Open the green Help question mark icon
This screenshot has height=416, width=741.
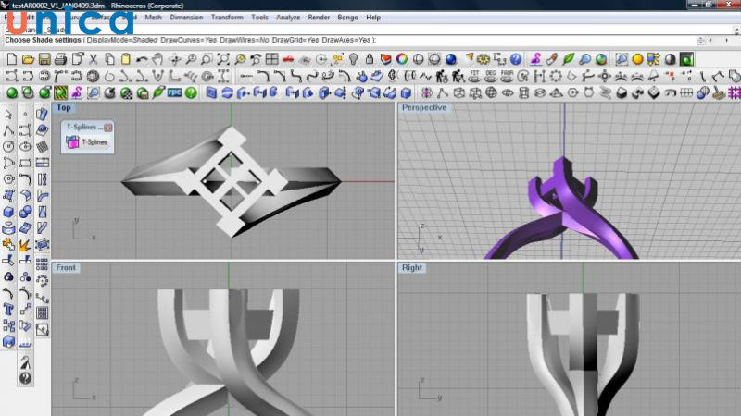pos(190,92)
